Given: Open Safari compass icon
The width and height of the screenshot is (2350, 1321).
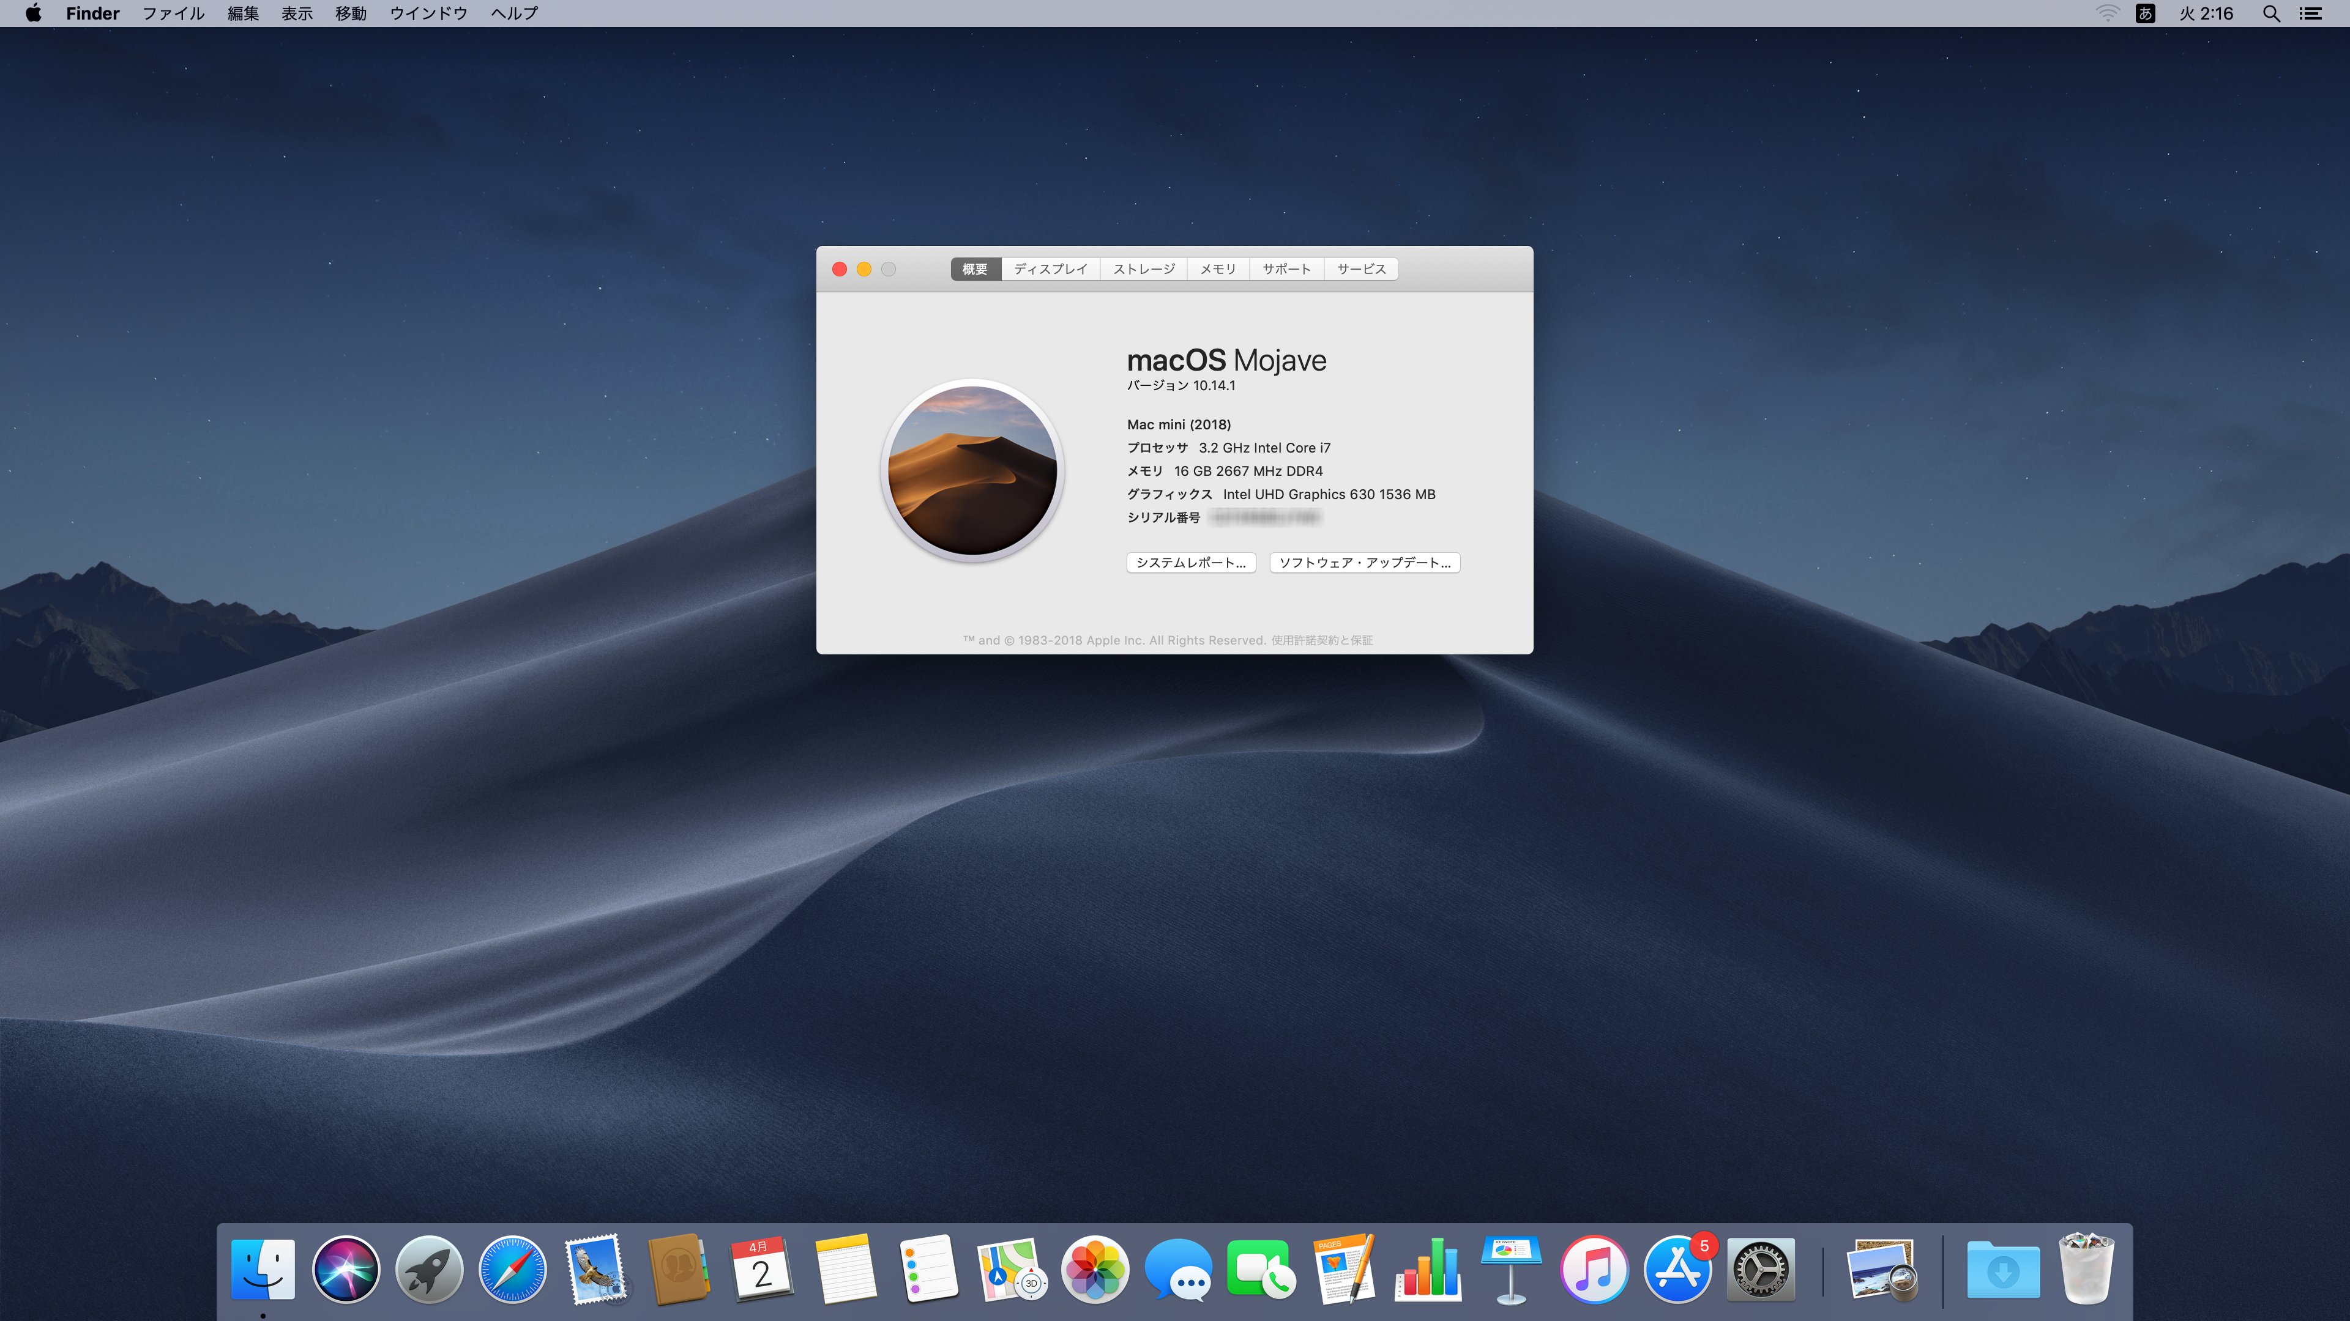Looking at the screenshot, I should point(513,1269).
